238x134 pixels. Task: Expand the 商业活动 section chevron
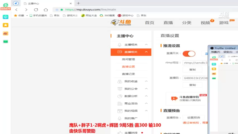tap(146, 103)
